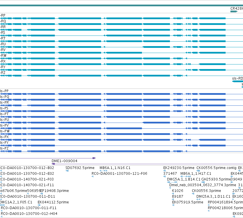This screenshot has width=243, height=218.
Task: Select the 61026 EST label
Action: pos(178,191)
